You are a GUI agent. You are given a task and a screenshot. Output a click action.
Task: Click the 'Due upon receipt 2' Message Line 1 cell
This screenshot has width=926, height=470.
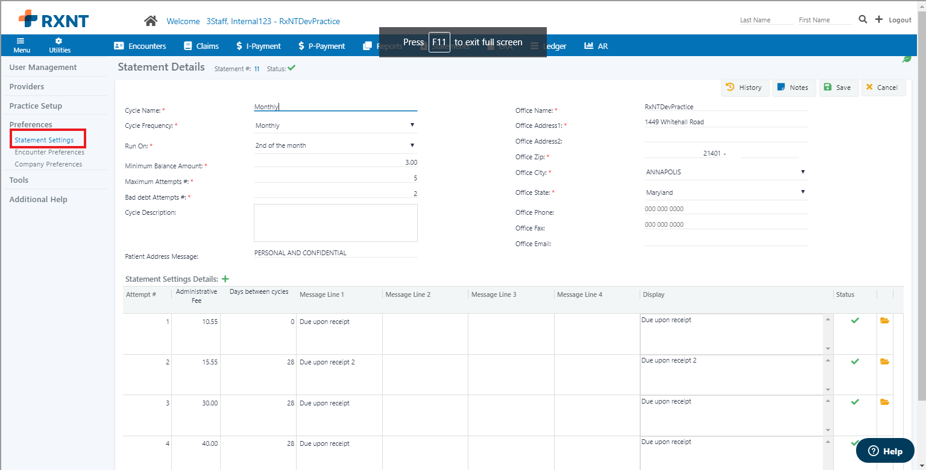[x=339, y=375]
